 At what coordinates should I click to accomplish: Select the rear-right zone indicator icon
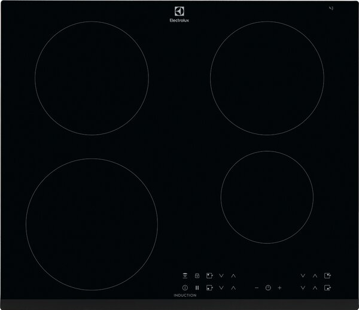pos(328,276)
